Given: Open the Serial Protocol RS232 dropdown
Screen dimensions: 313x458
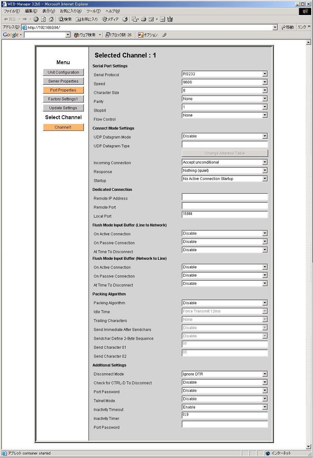Looking at the screenshot, I should (225, 74).
